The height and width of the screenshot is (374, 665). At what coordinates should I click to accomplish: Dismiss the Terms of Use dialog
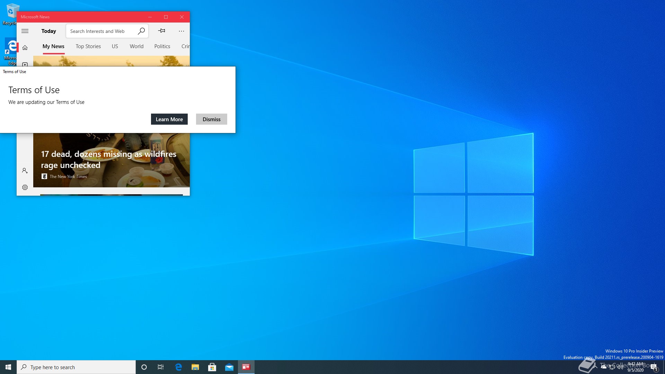(212, 119)
